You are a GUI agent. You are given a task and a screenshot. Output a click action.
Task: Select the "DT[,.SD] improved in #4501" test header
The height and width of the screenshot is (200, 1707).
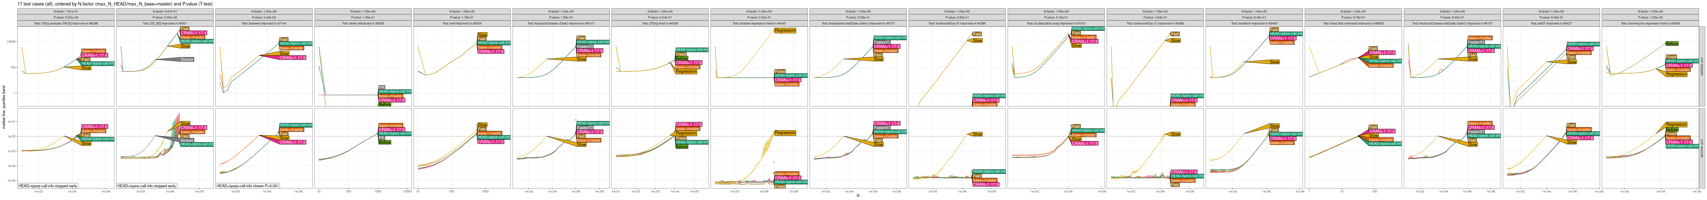[x=165, y=23]
